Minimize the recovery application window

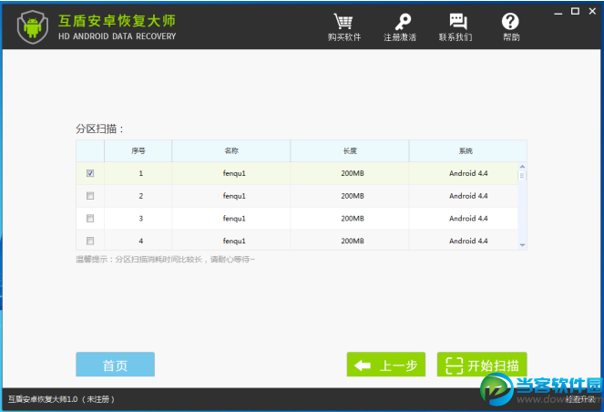click(558, 13)
